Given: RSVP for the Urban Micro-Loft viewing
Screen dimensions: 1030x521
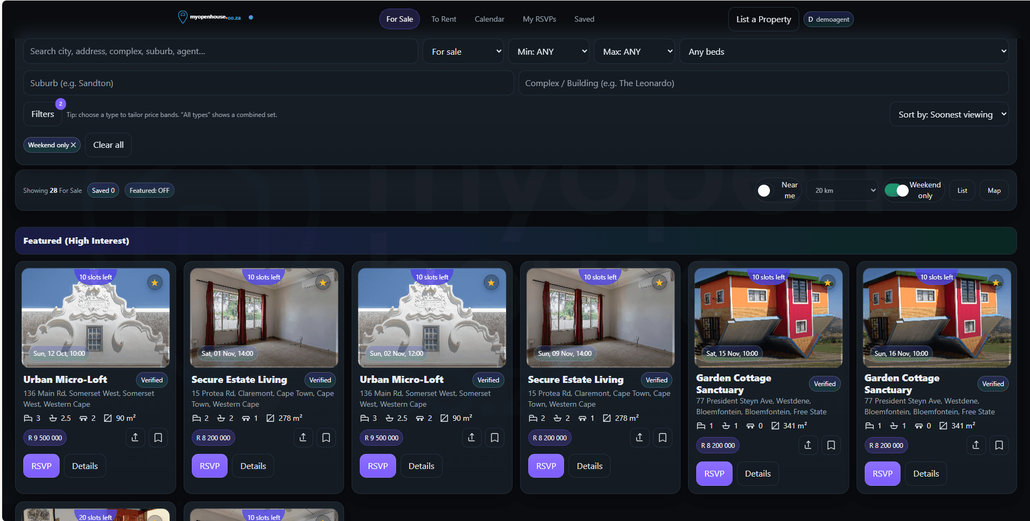Looking at the screenshot, I should click(x=41, y=466).
